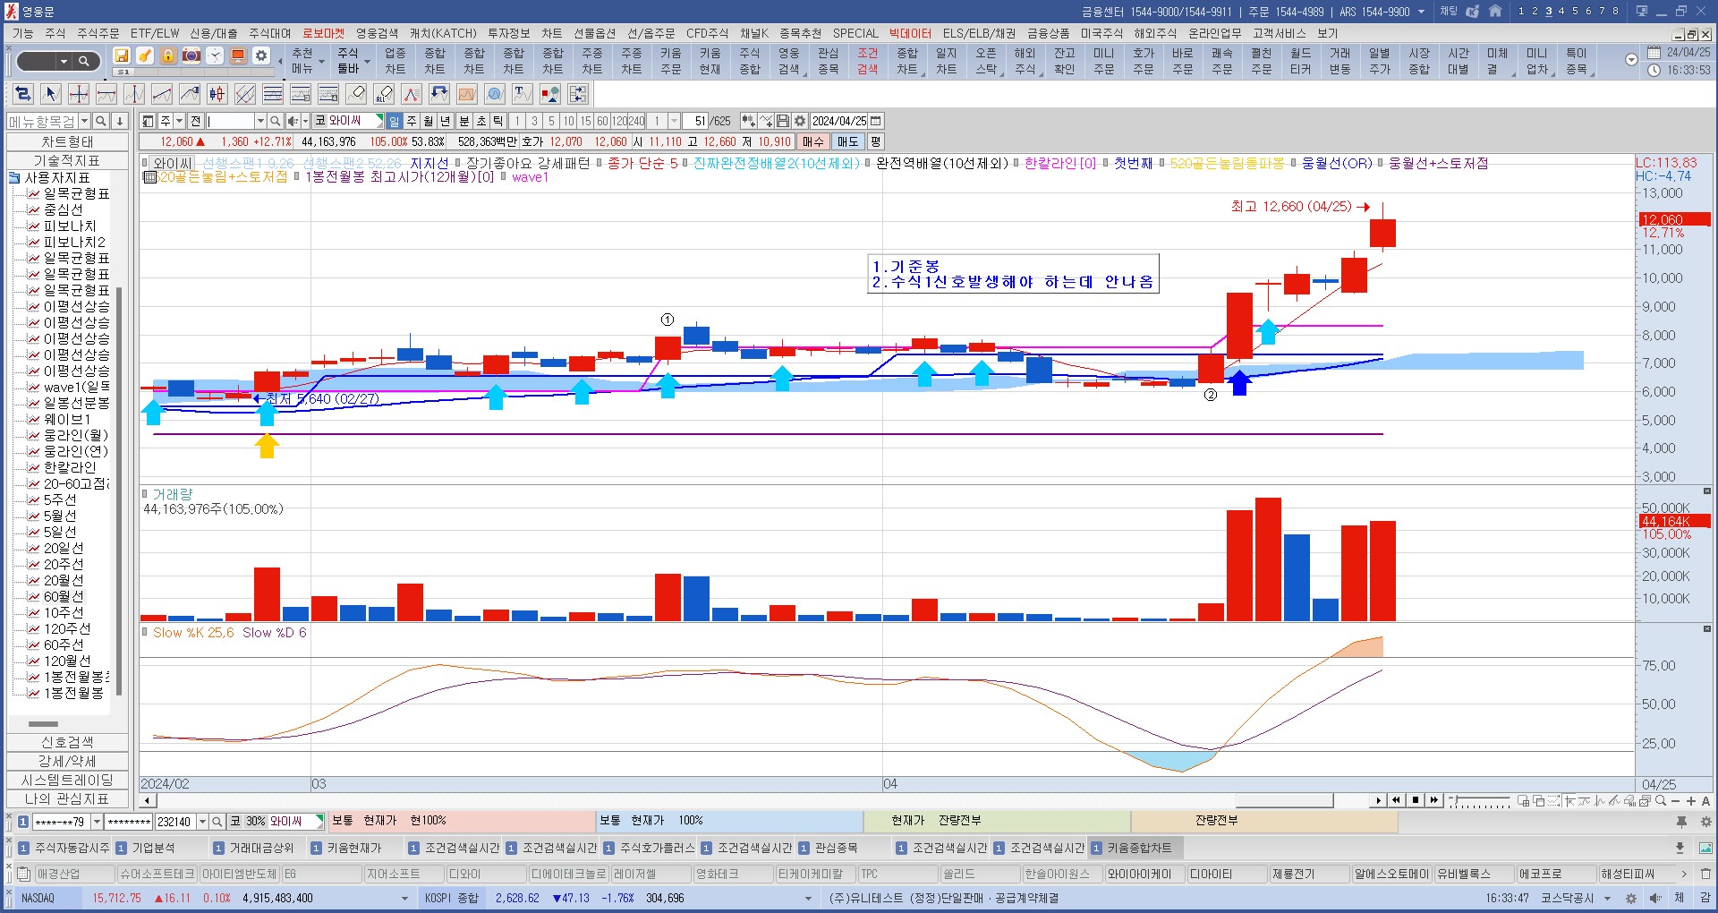Open account number 232140 dropdown
The width and height of the screenshot is (1718, 913).
[202, 822]
